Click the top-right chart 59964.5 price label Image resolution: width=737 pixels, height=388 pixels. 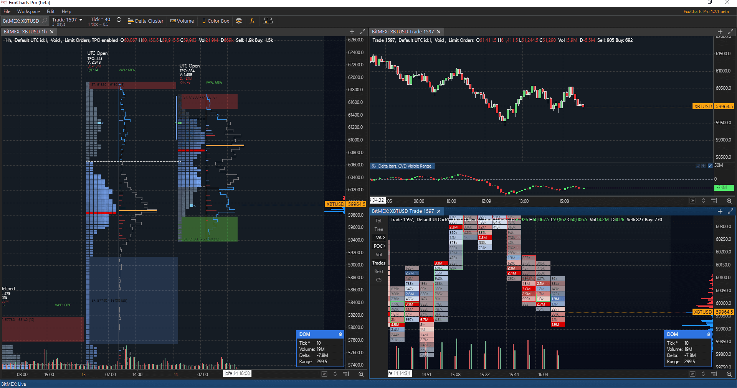coord(714,106)
